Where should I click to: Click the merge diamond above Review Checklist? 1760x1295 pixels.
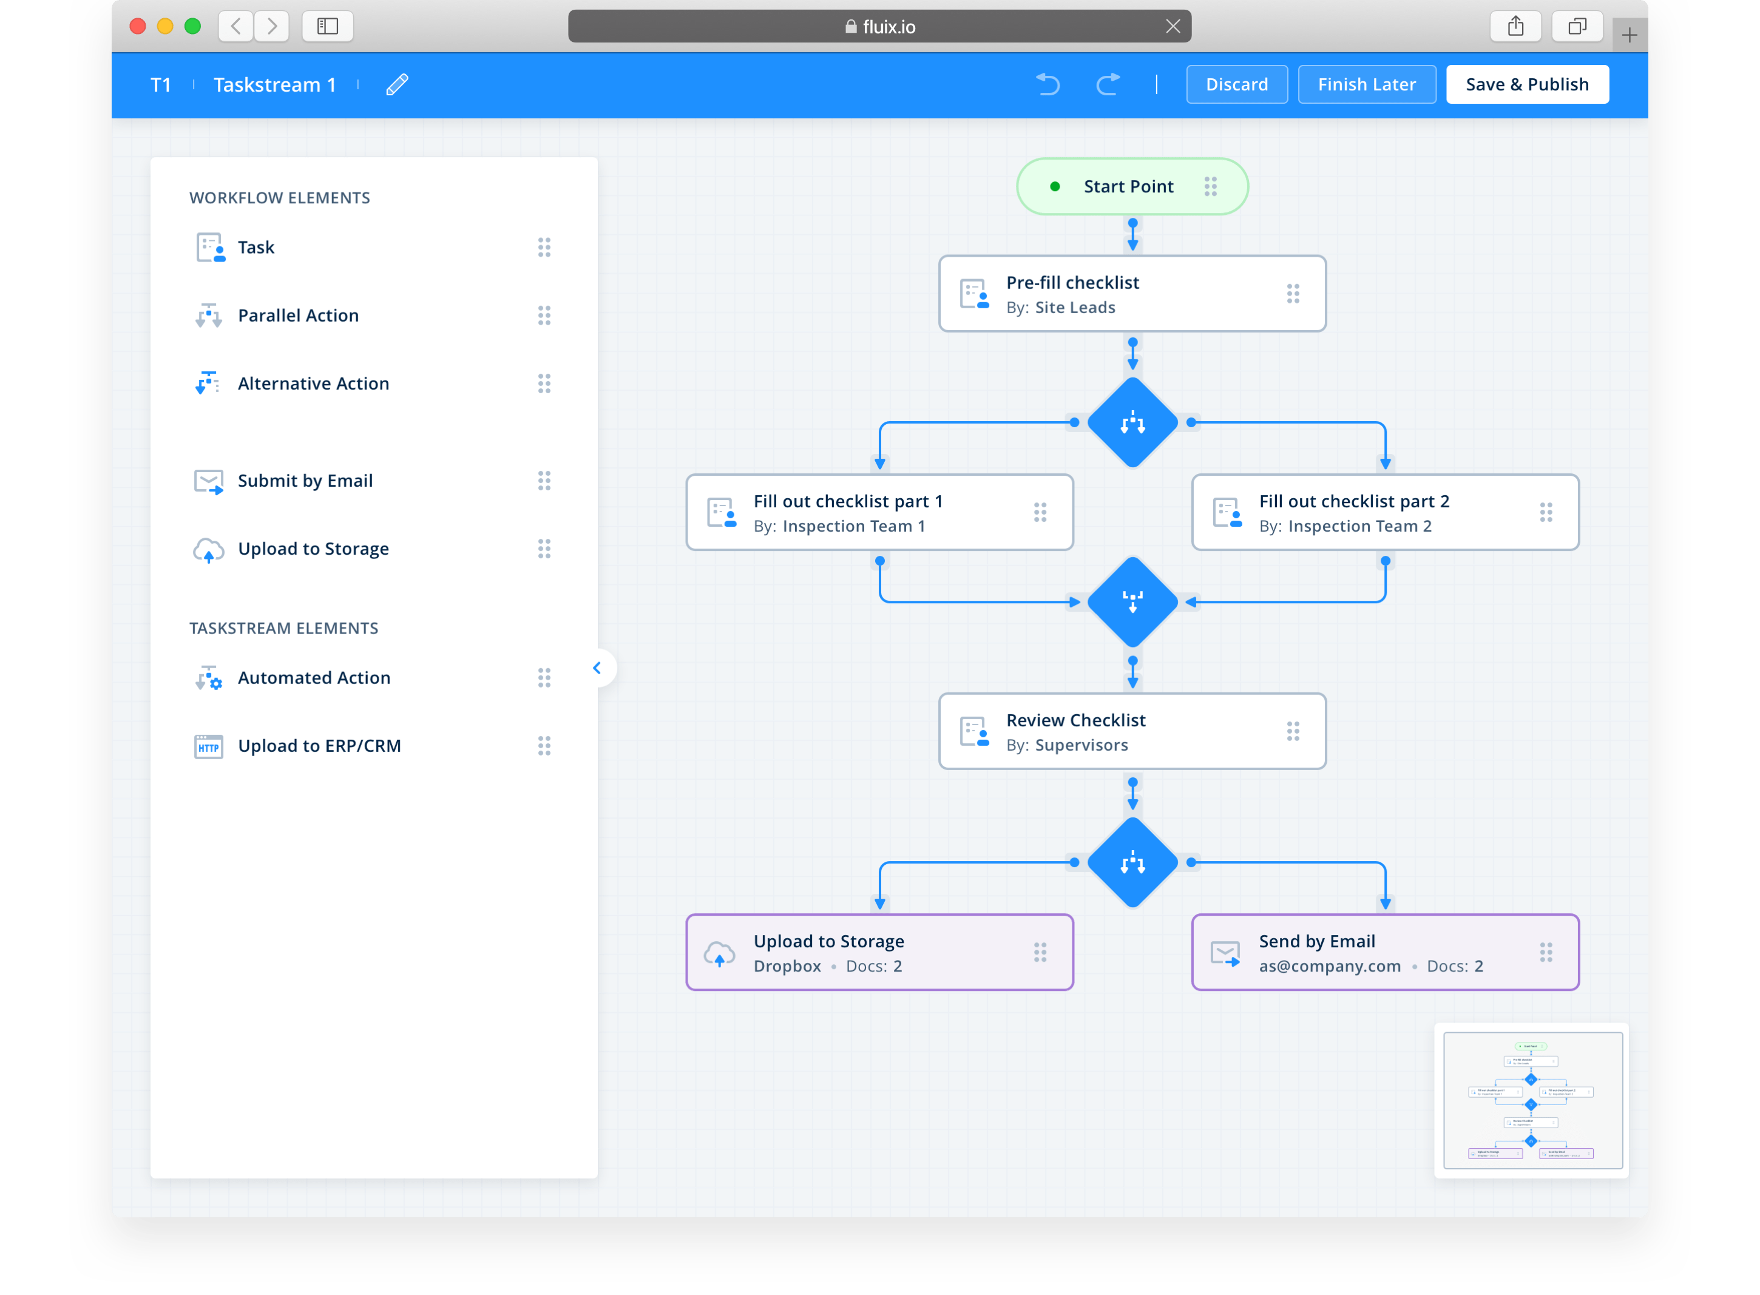pos(1132,602)
